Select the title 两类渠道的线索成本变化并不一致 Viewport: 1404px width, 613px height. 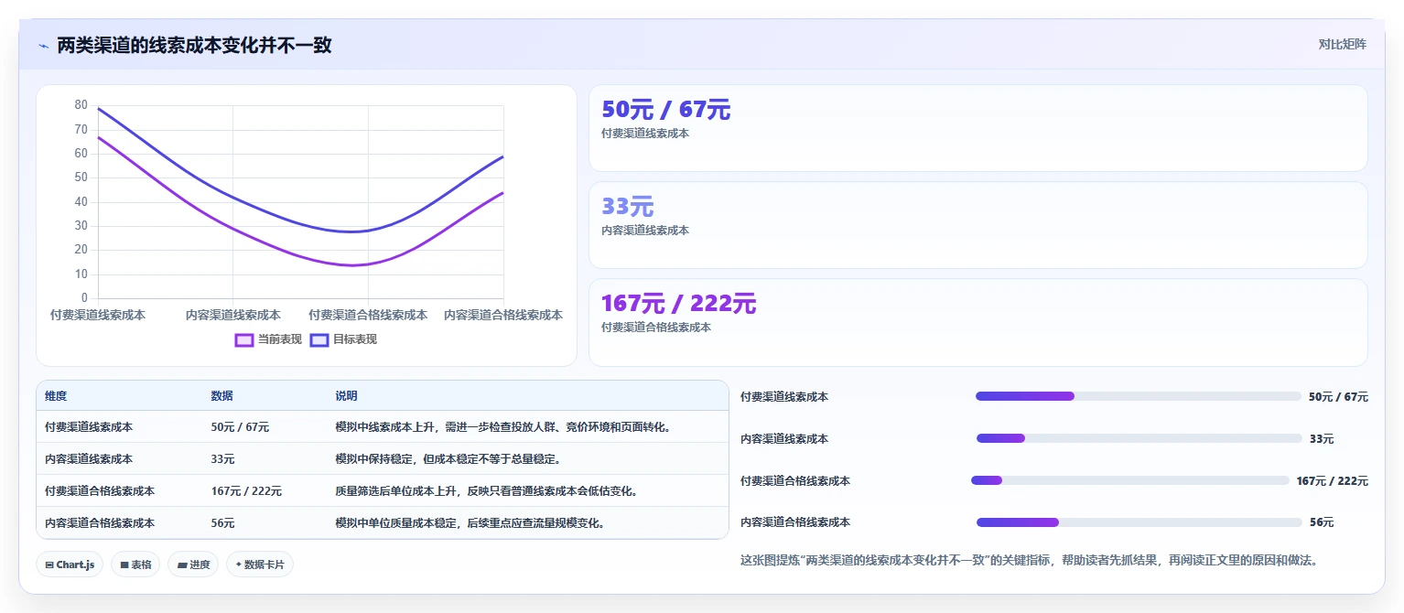194,45
